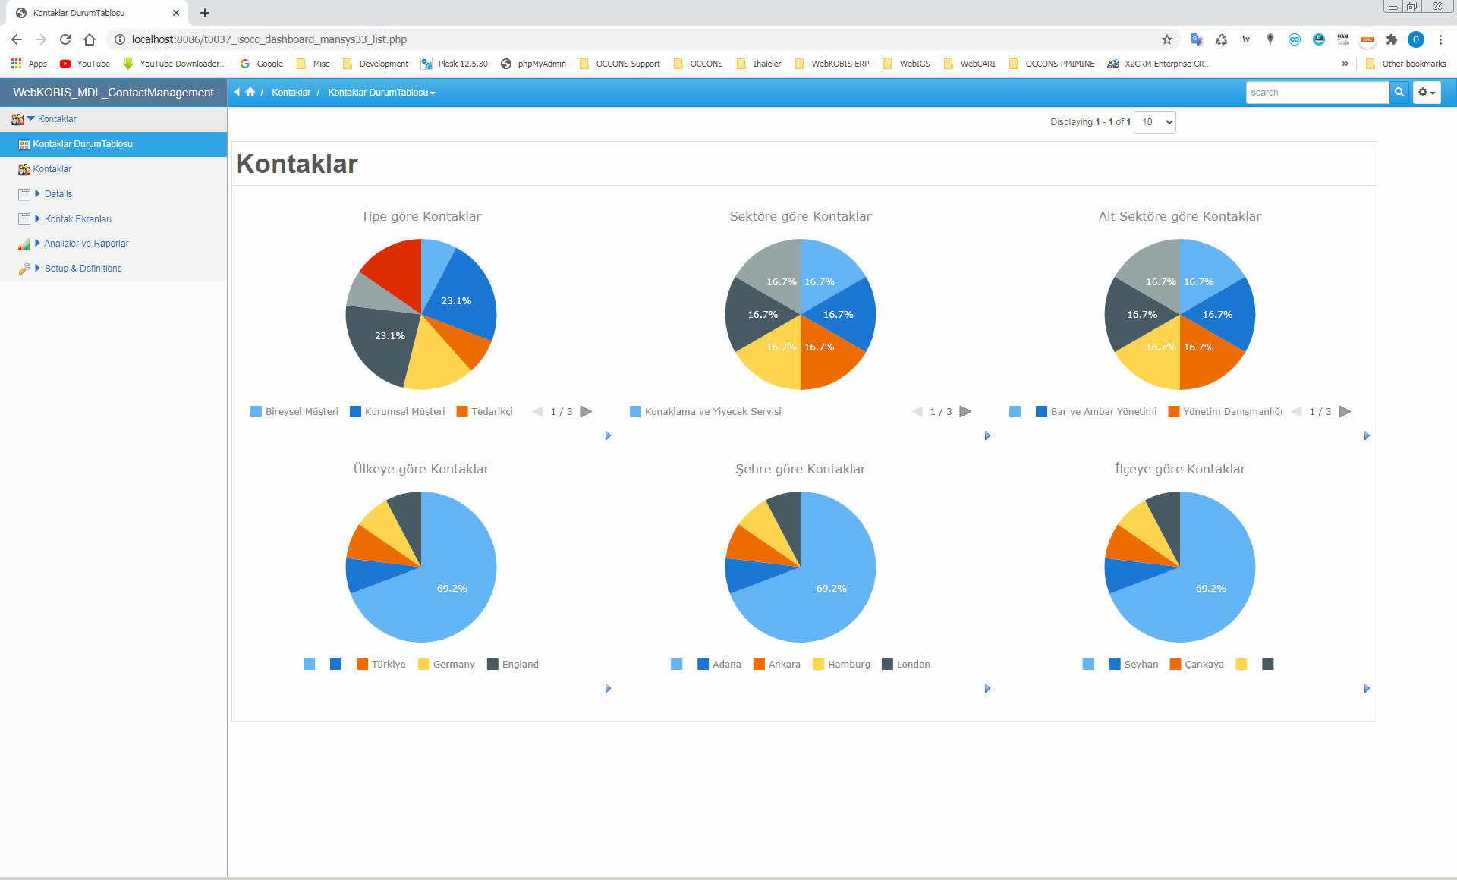The image size is (1457, 880).
Task: Toggle Germany legend entry
Action: (446, 664)
